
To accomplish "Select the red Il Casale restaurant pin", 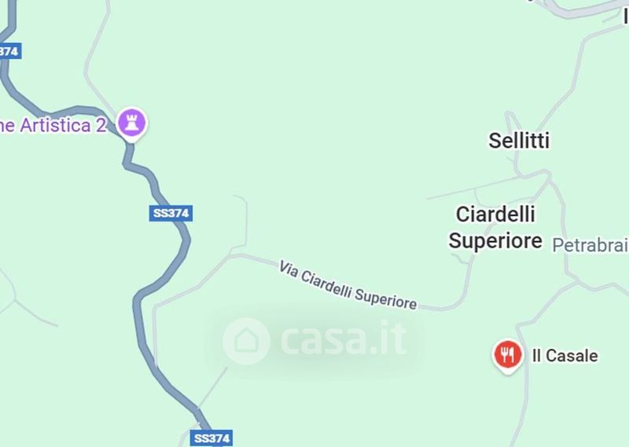I will (507, 356).
